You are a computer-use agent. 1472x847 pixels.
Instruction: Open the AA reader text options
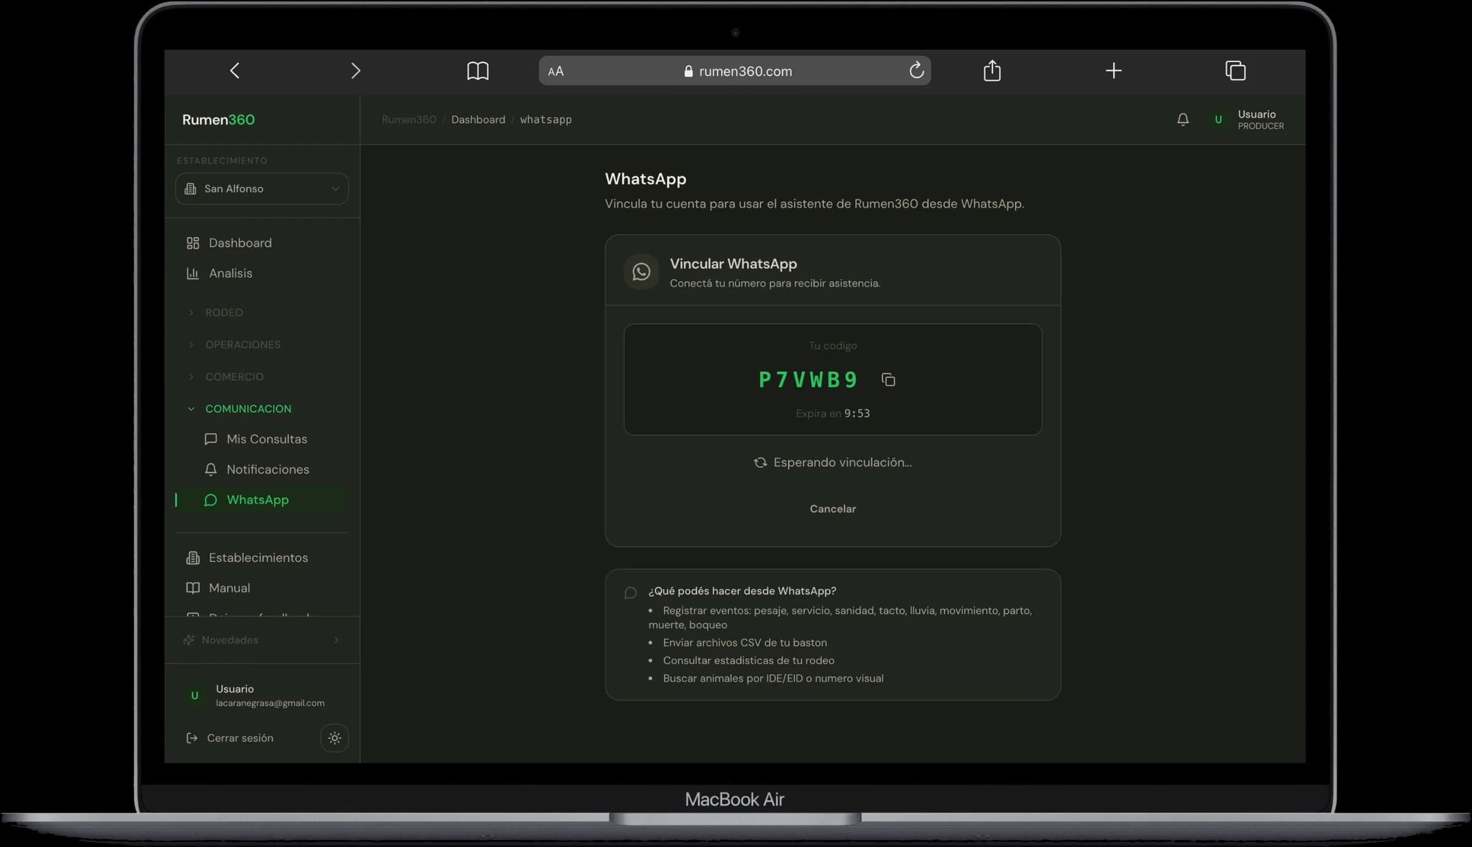point(556,72)
